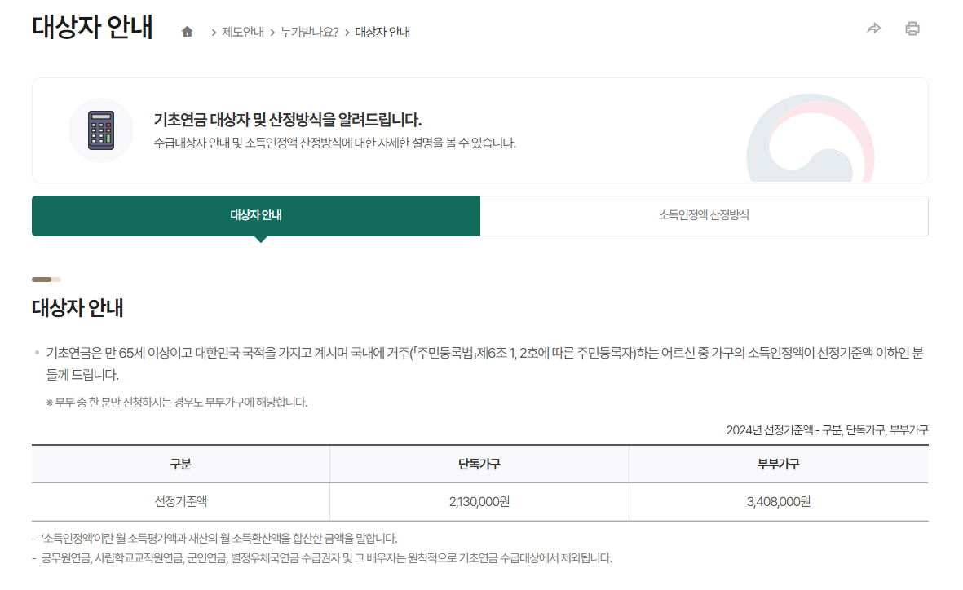Click the 선정기준액 row label
This screenshot has height=590, width=963.
179,502
